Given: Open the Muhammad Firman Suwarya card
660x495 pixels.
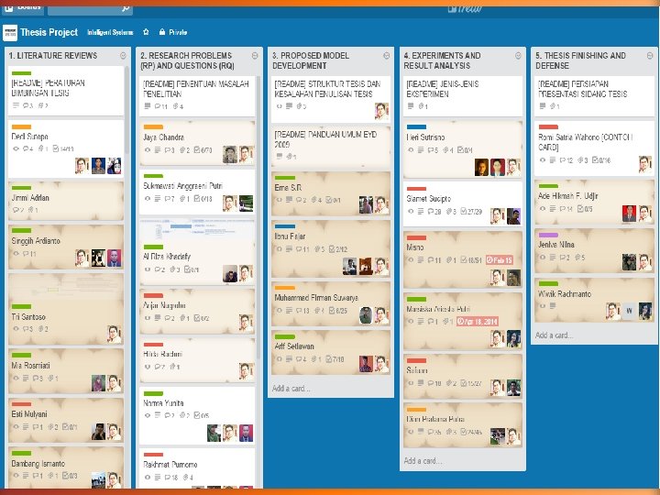Looking at the screenshot, I should click(x=331, y=304).
